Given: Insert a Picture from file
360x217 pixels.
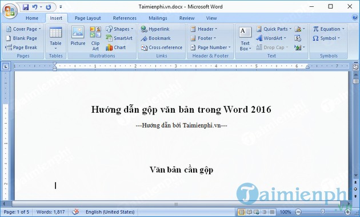Looking at the screenshot, I should 78,36.
